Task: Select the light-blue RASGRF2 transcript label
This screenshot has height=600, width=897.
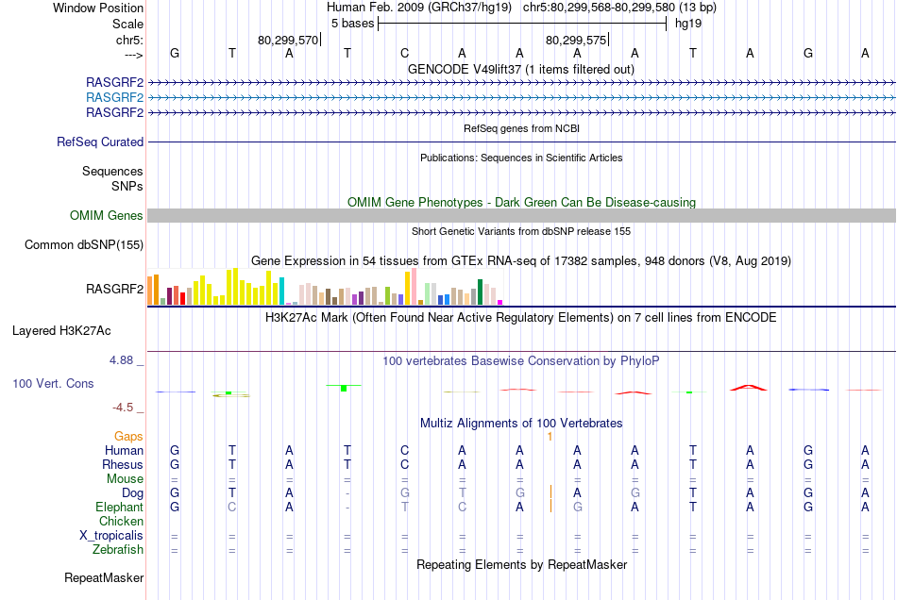Action: pyautogui.click(x=114, y=97)
